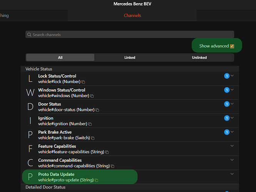Select the Ignition title text

coord(46,118)
